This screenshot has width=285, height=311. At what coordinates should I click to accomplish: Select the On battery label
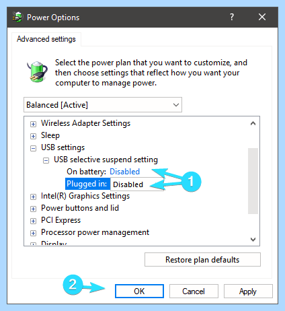86,172
